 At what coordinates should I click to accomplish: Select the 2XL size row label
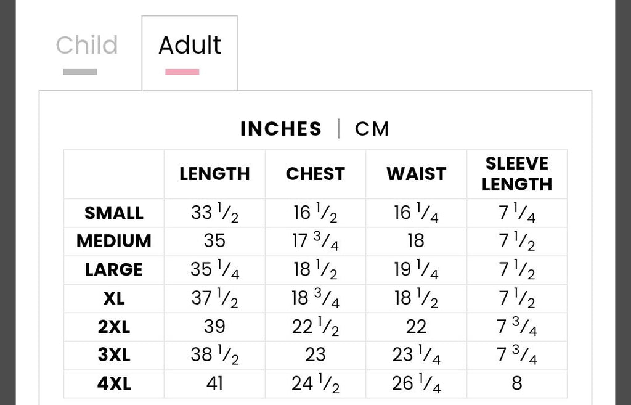point(114,327)
